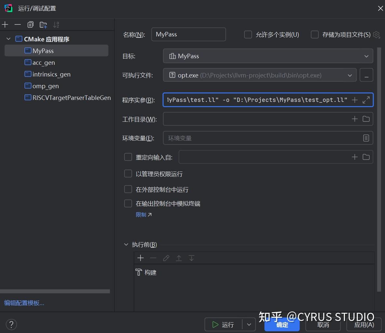Open the 目标 MyPass dropdown

(366, 56)
